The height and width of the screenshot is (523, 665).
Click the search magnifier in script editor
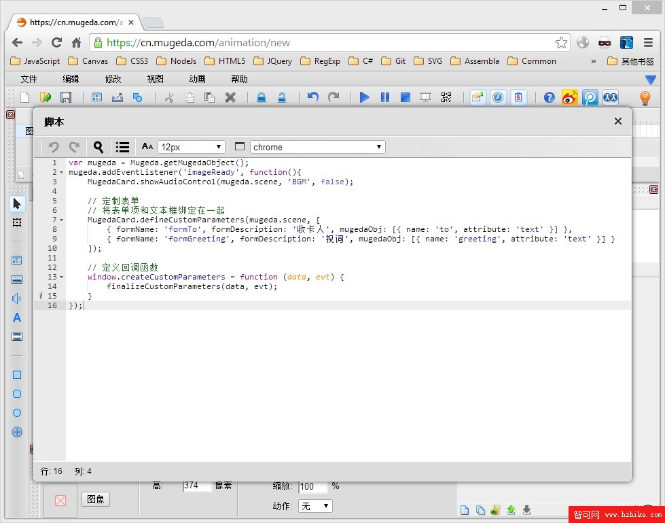coord(98,147)
